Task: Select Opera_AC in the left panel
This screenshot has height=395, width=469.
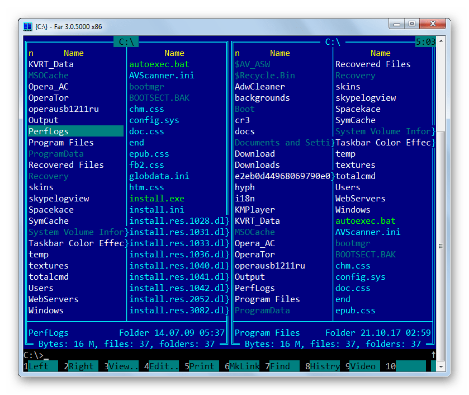Action: point(49,87)
